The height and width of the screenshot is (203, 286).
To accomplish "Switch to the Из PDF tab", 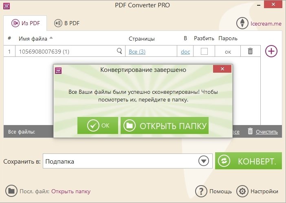I will coord(25,23).
